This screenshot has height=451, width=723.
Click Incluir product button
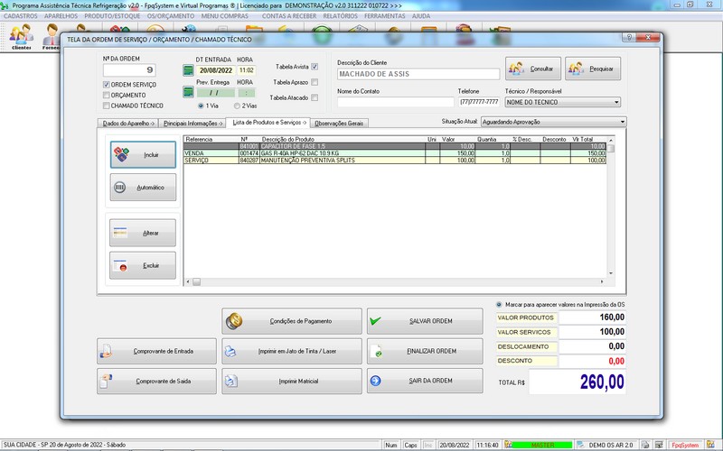pyautogui.click(x=143, y=154)
